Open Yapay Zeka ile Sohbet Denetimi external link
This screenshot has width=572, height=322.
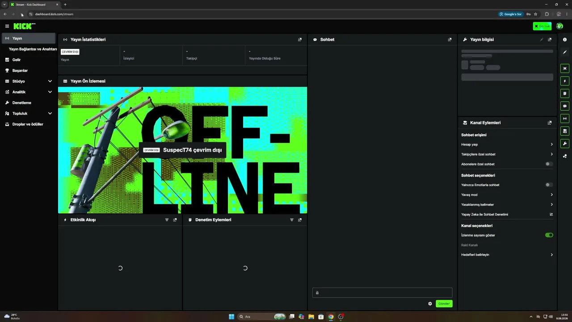pyautogui.click(x=551, y=214)
